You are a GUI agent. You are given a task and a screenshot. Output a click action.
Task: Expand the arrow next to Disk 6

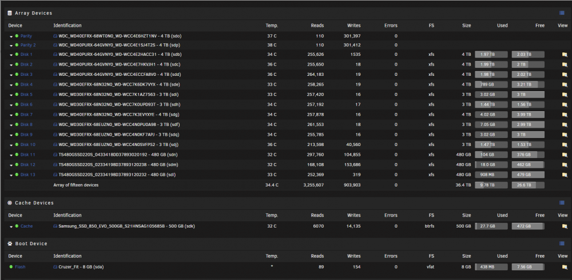(11, 105)
